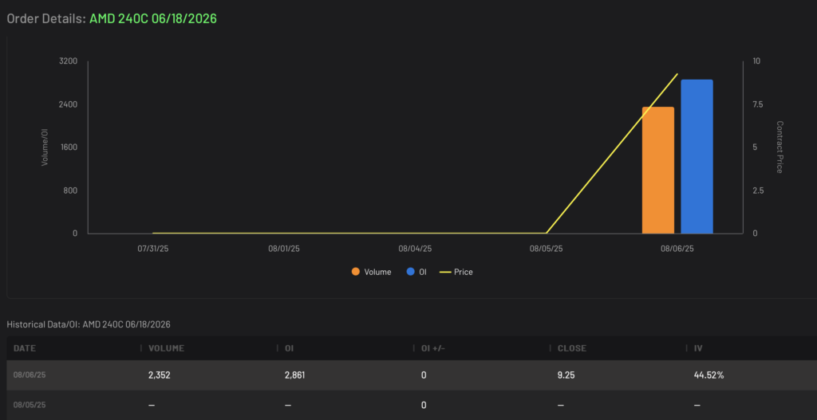Click the orange Volume bar for 08/06/25
Screen dimensions: 817x420
click(x=658, y=171)
